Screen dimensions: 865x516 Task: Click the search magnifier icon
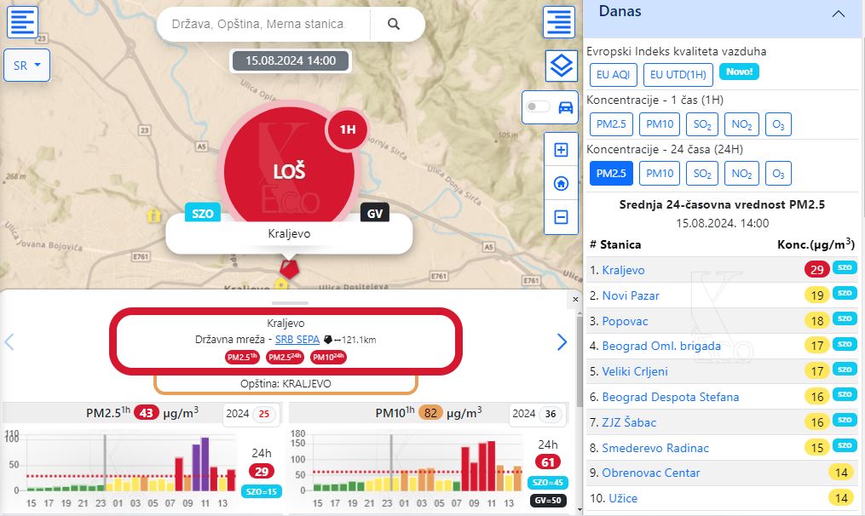393,25
